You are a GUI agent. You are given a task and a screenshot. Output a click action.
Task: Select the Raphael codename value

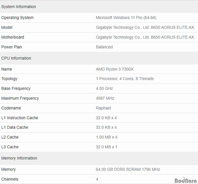coord(103,108)
